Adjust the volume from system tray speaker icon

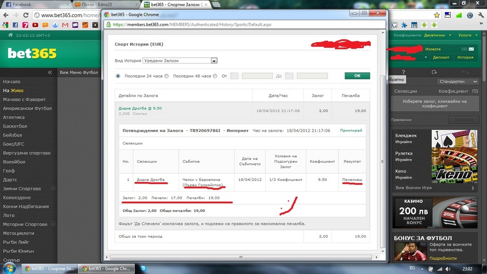coord(448,269)
